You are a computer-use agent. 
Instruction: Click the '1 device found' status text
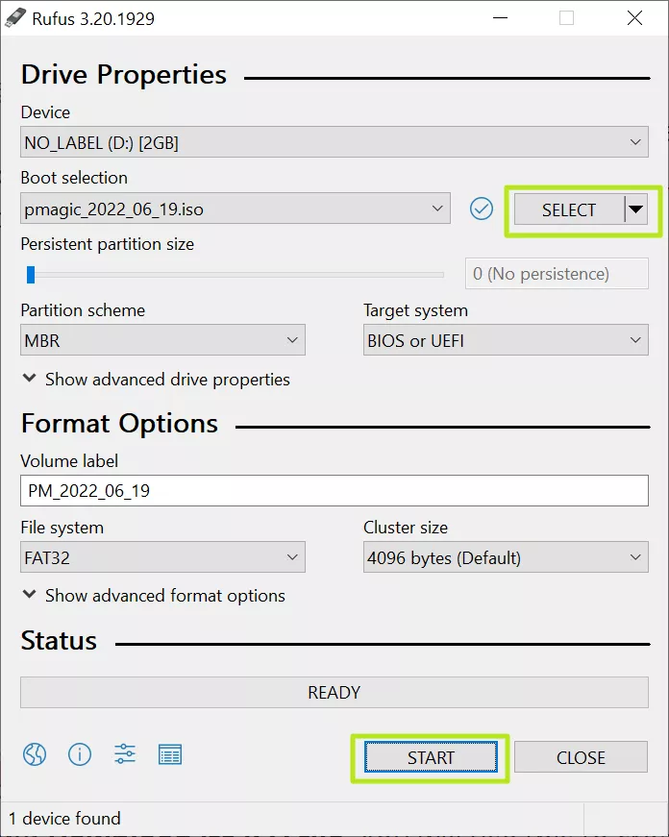(x=64, y=819)
